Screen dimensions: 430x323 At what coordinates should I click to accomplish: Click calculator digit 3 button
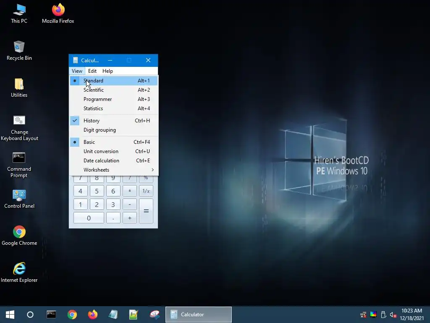[113, 204]
